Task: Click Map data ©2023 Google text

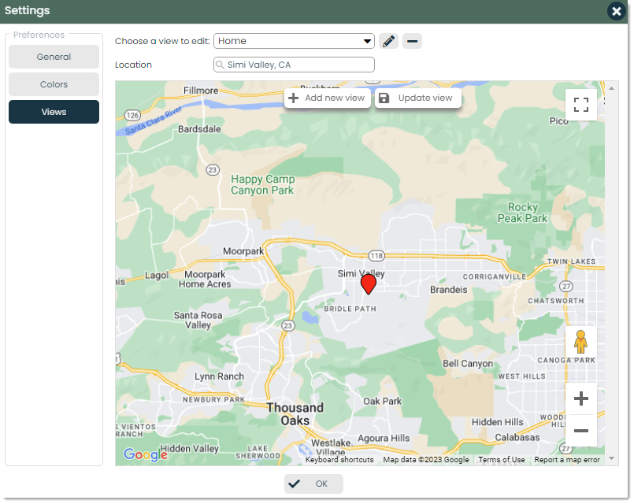Action: tap(426, 460)
